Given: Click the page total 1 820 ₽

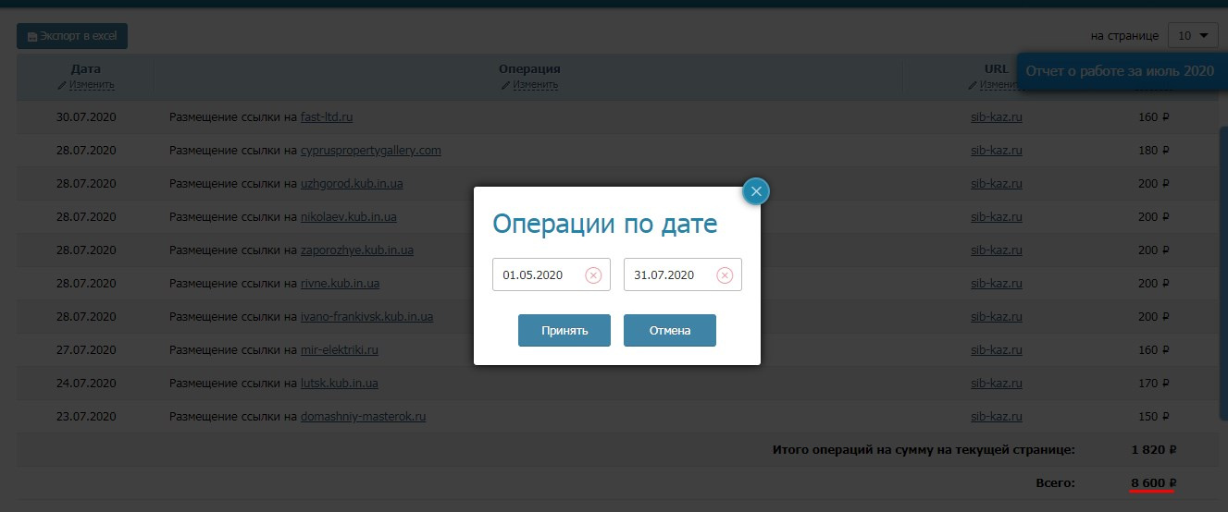Looking at the screenshot, I should (x=1153, y=450).
